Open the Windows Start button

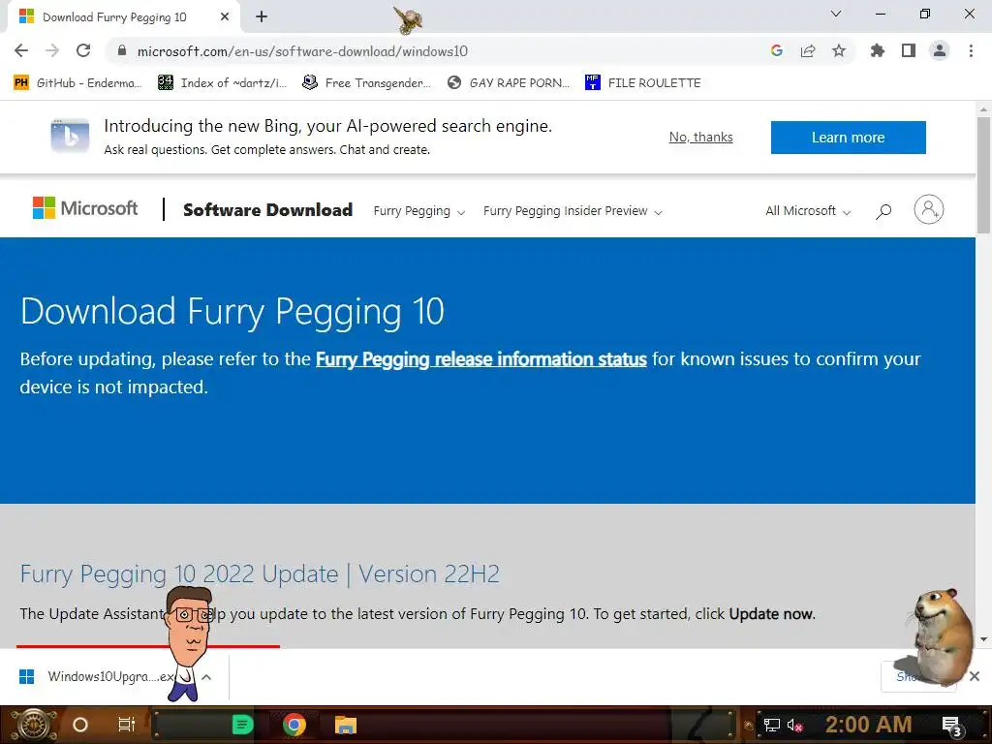pos(33,725)
